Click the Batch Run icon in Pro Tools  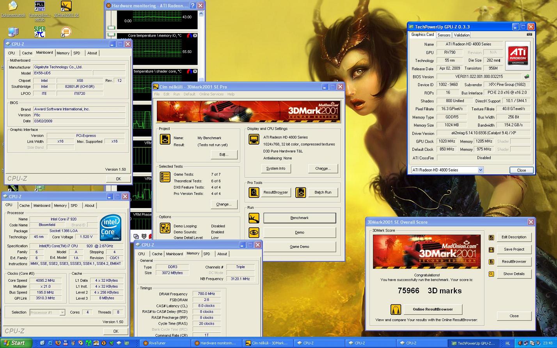(301, 192)
